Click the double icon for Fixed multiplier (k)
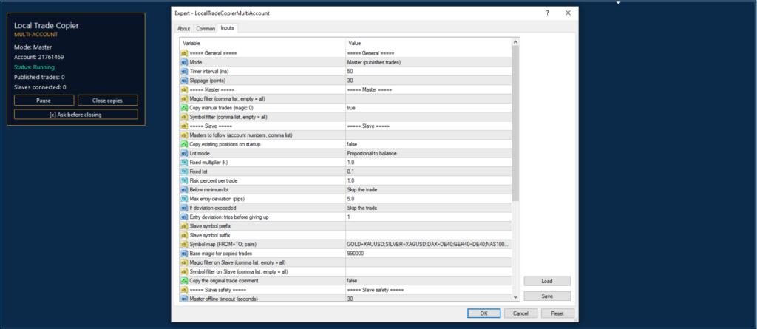757x329 pixels. point(184,163)
